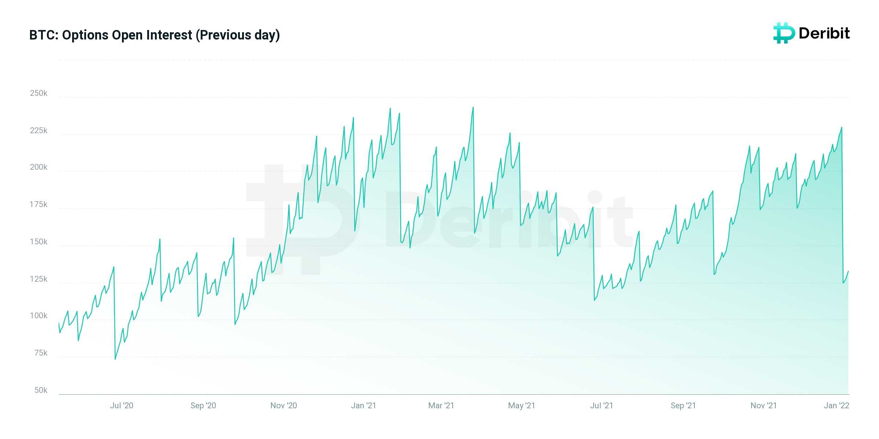The height and width of the screenshot is (439, 879).
Task: Click the 75k y-axis label
Action: pos(41,353)
